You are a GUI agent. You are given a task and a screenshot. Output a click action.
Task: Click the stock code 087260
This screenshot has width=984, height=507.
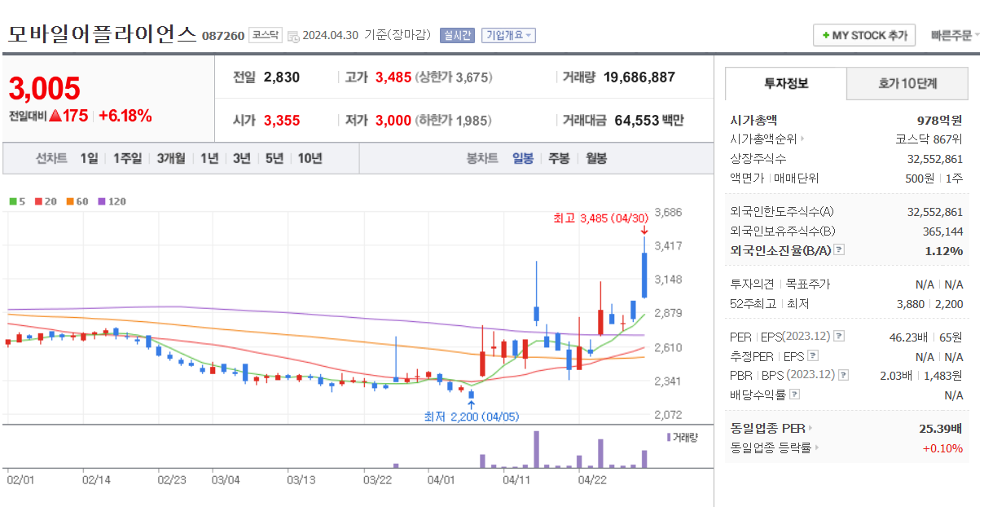point(222,36)
